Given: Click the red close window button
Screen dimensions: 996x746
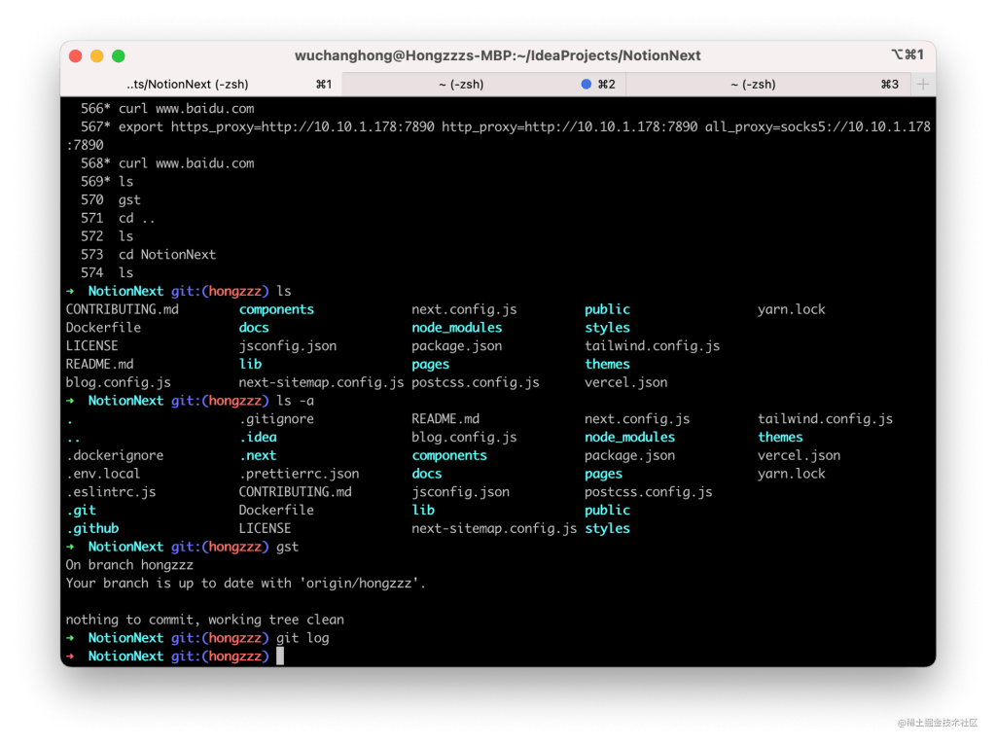Looking at the screenshot, I should pos(75,56).
